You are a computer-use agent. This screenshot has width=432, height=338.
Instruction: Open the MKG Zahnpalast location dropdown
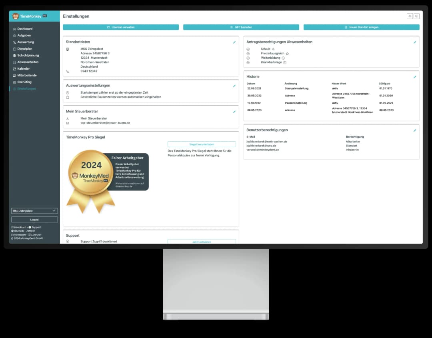coord(34,211)
